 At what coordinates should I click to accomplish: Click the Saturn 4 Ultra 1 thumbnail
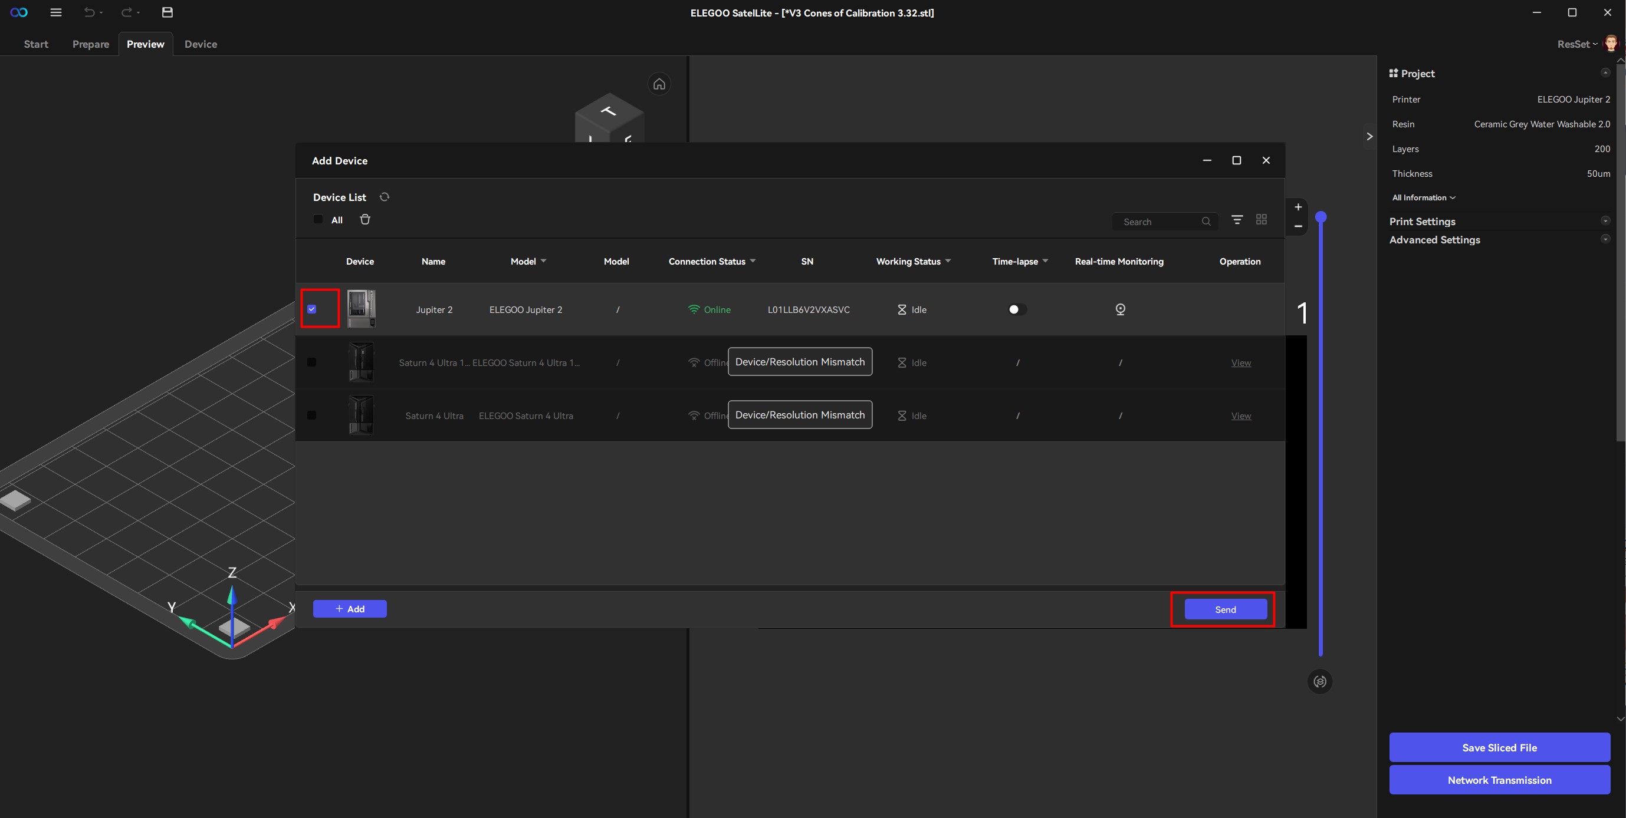coord(362,362)
